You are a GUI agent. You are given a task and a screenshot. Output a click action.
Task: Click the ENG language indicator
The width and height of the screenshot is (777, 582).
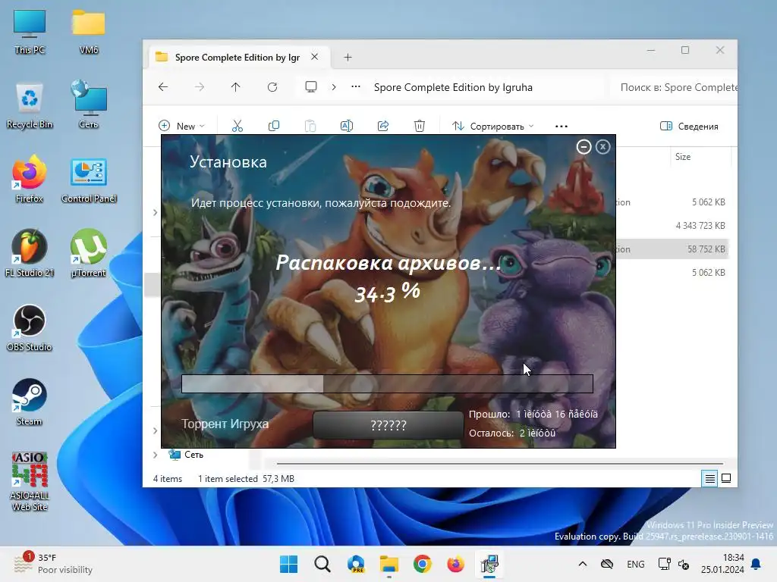point(636,564)
